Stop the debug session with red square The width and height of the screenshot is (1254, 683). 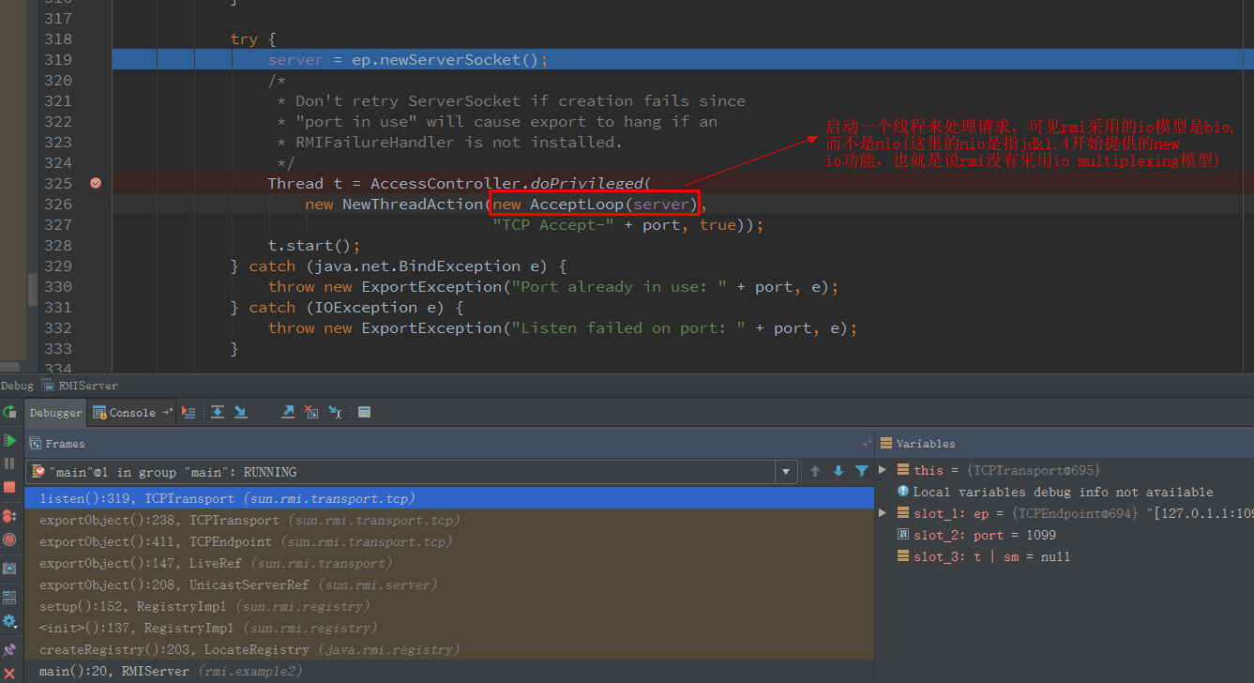(x=9, y=487)
